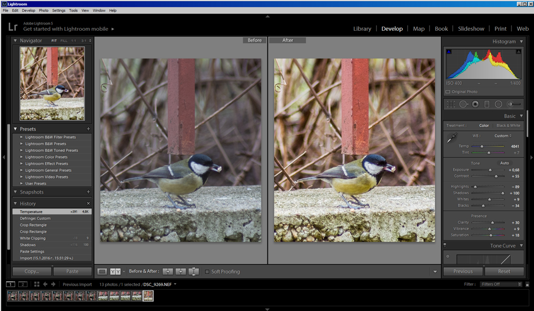The image size is (534, 311).
Task: Select the Crop Overlay tool
Action: point(451,104)
